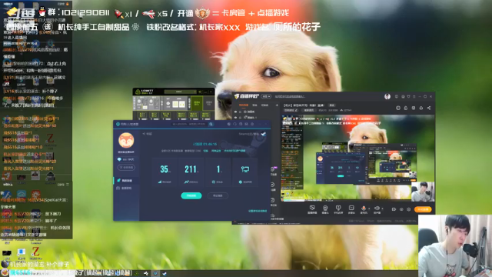The image size is (492, 277).
Task: Click the microphone icon in bottom toolbar
Action: (x=364, y=209)
